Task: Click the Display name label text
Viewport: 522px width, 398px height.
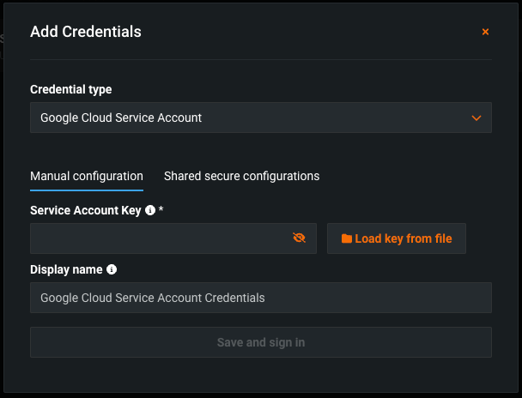Action: point(66,269)
